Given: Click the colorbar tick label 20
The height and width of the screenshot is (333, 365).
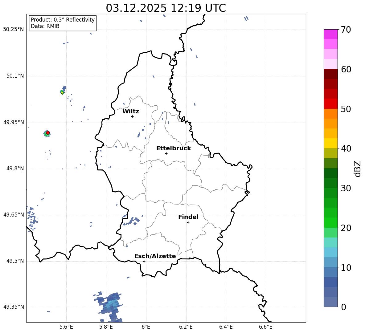Looking at the screenshot, I should tap(346, 228).
